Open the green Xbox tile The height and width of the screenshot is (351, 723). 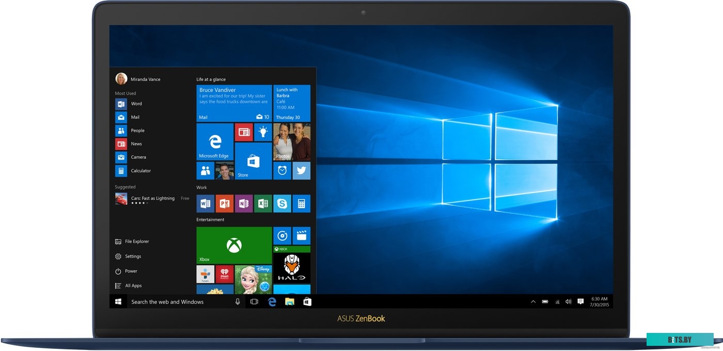234,245
